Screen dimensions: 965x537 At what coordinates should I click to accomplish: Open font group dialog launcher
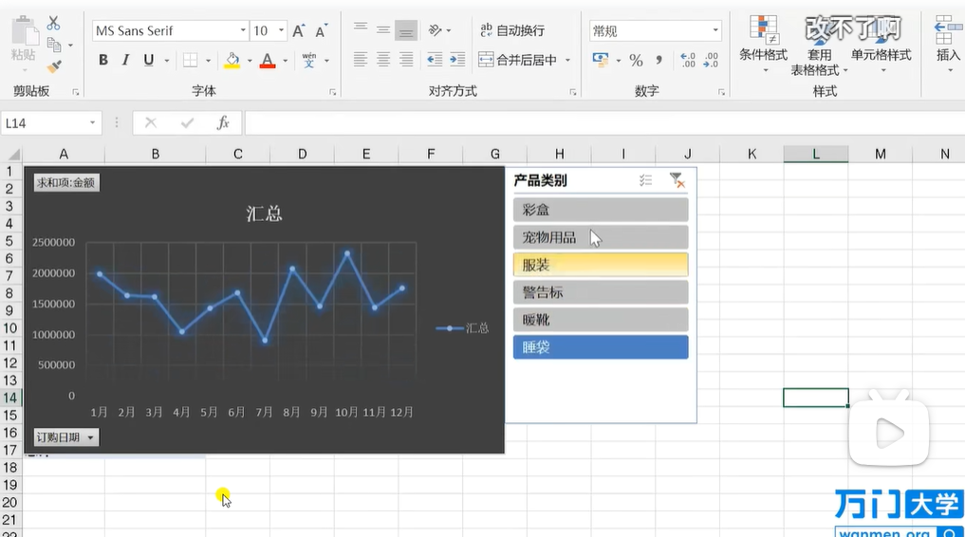click(x=332, y=92)
